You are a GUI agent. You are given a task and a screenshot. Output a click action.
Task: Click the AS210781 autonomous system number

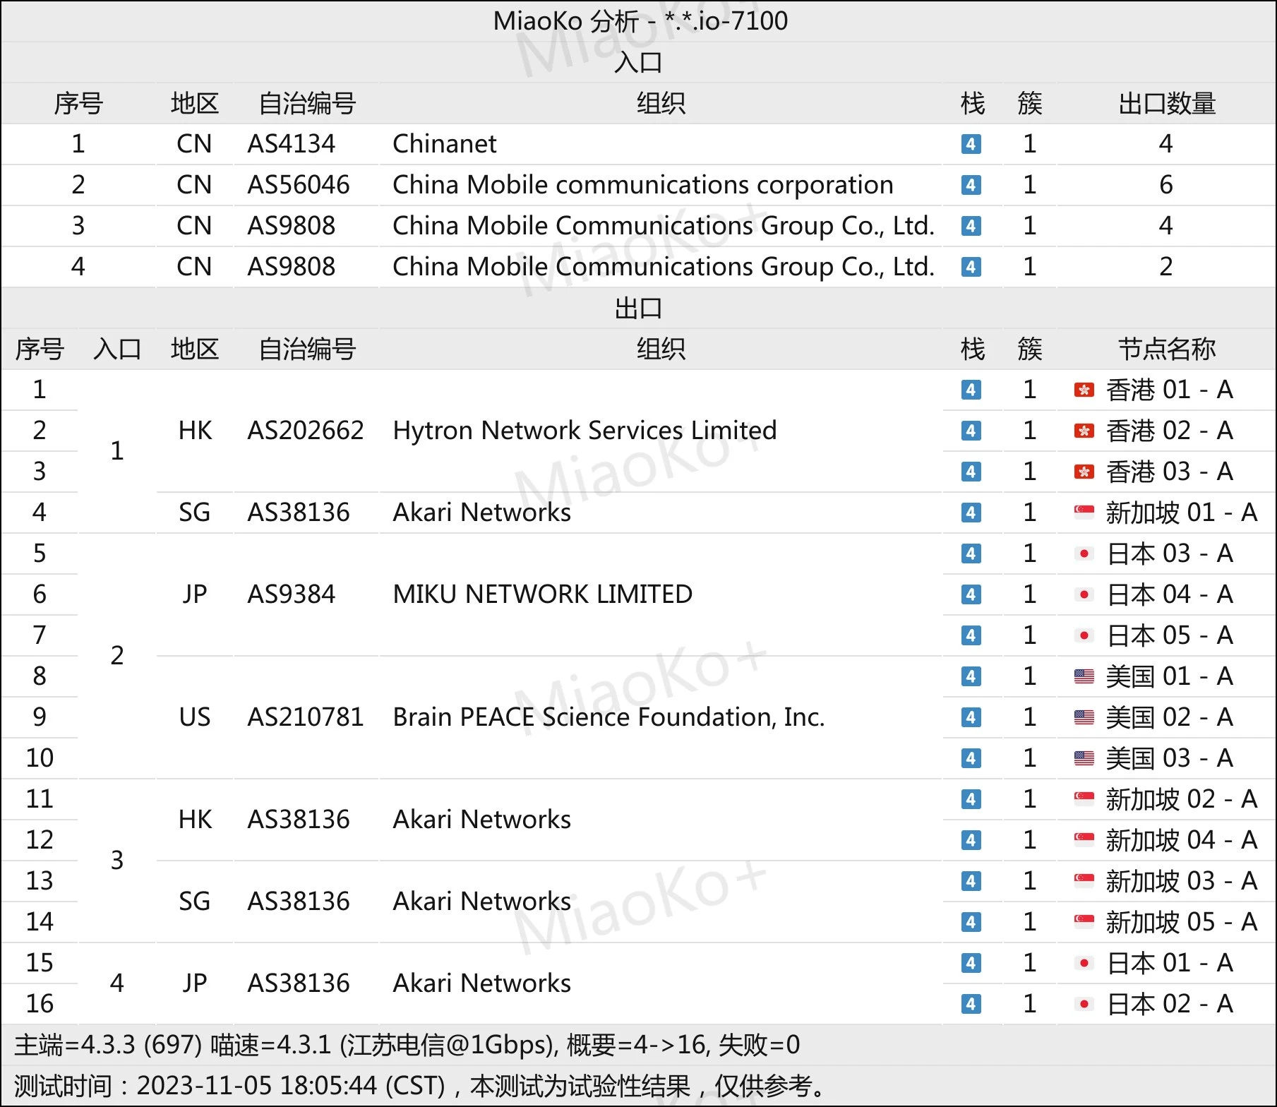tap(305, 717)
